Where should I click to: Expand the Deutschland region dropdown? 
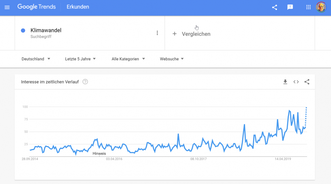pyautogui.click(x=36, y=59)
